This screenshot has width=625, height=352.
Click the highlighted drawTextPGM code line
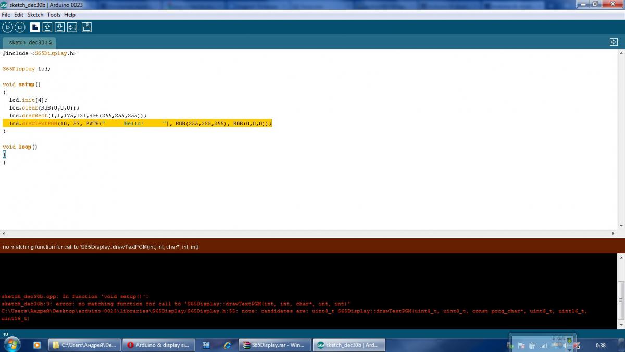coord(137,124)
